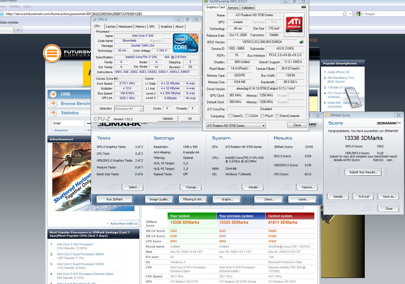Open the Verktøy menu in Firefox
The height and width of the screenshot is (284, 405).
(15, 6)
